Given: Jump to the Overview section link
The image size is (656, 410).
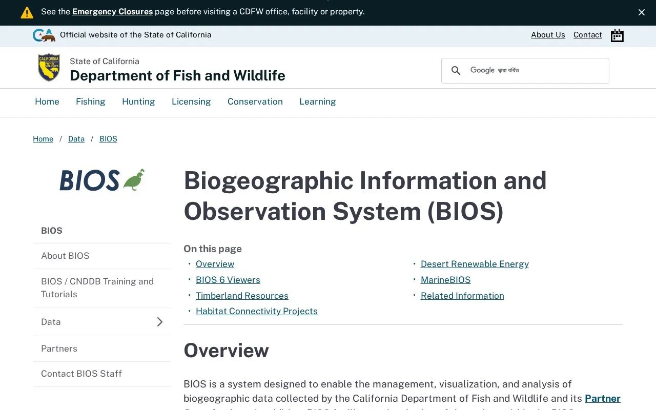Looking at the screenshot, I should click(215, 264).
